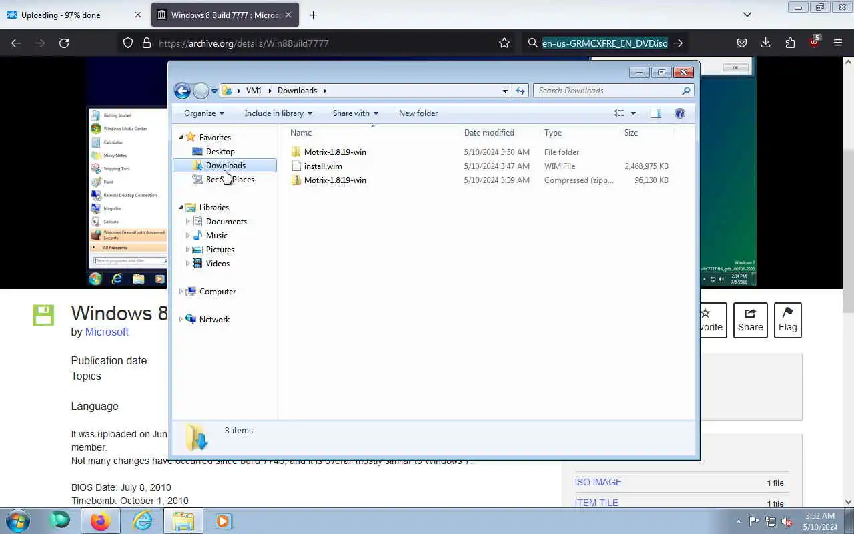Reload the archive.org page
The width and height of the screenshot is (854, 534).
[x=64, y=43]
